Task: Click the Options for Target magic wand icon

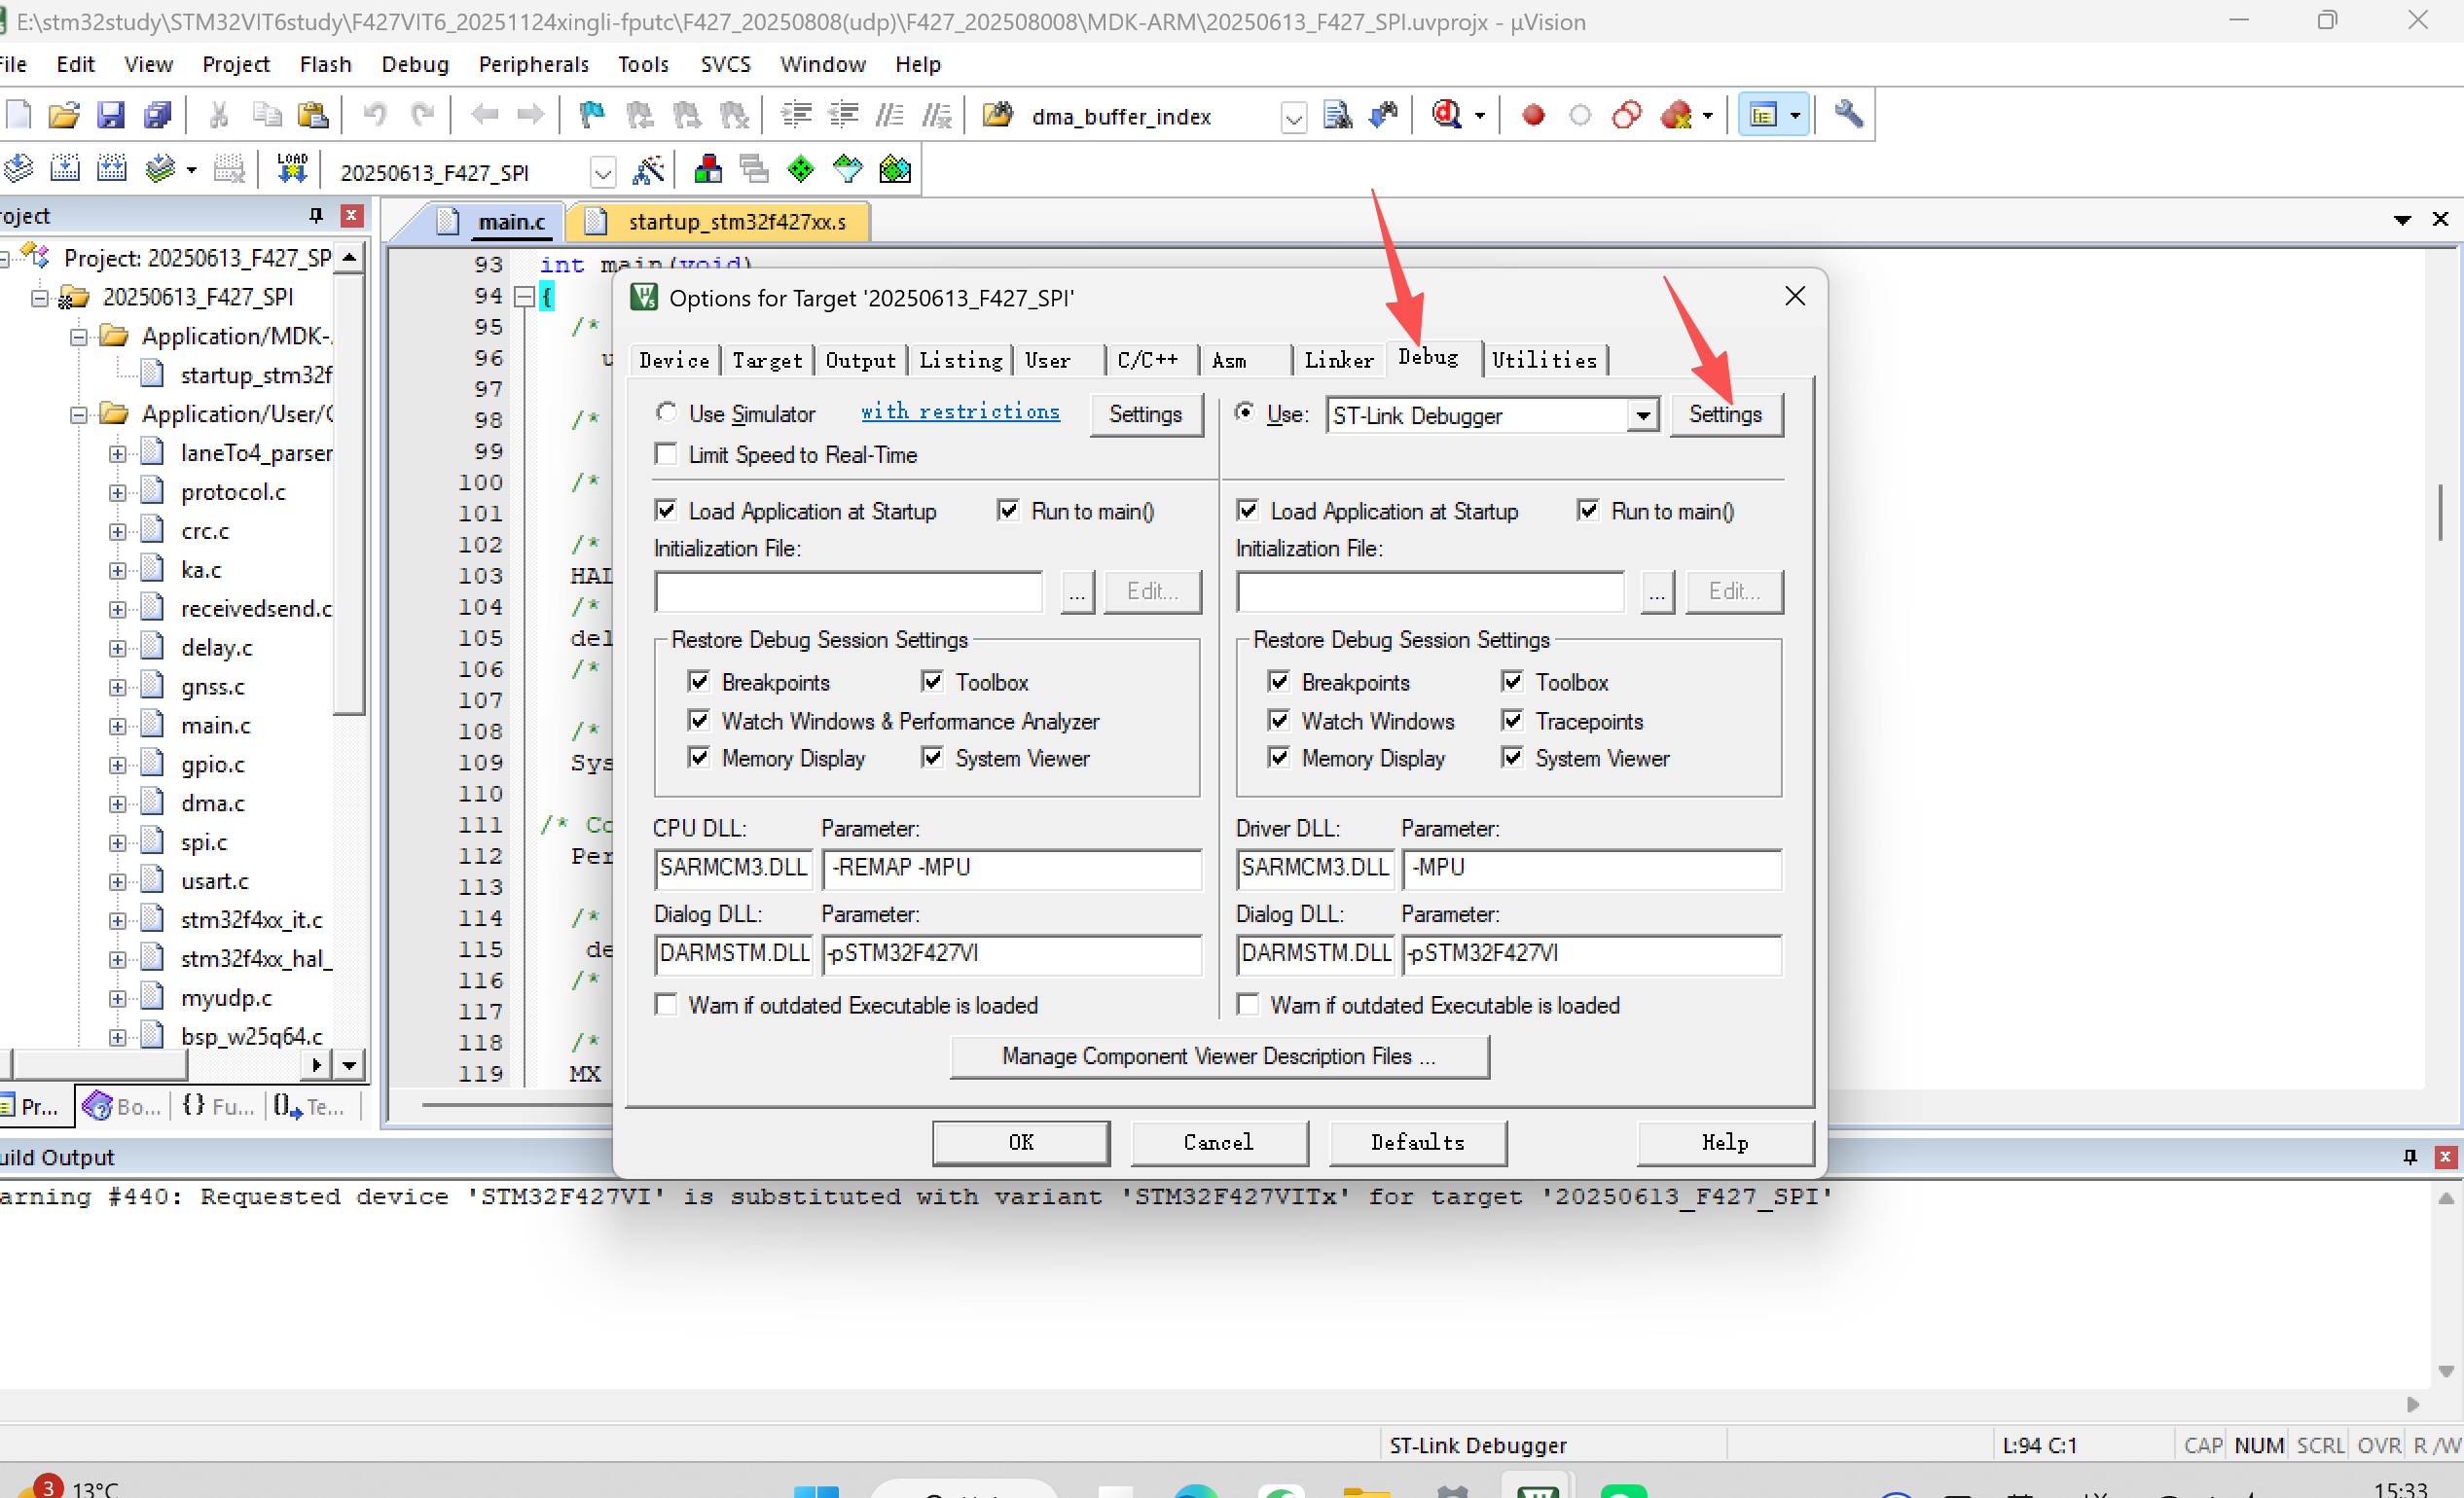Action: click(x=648, y=170)
